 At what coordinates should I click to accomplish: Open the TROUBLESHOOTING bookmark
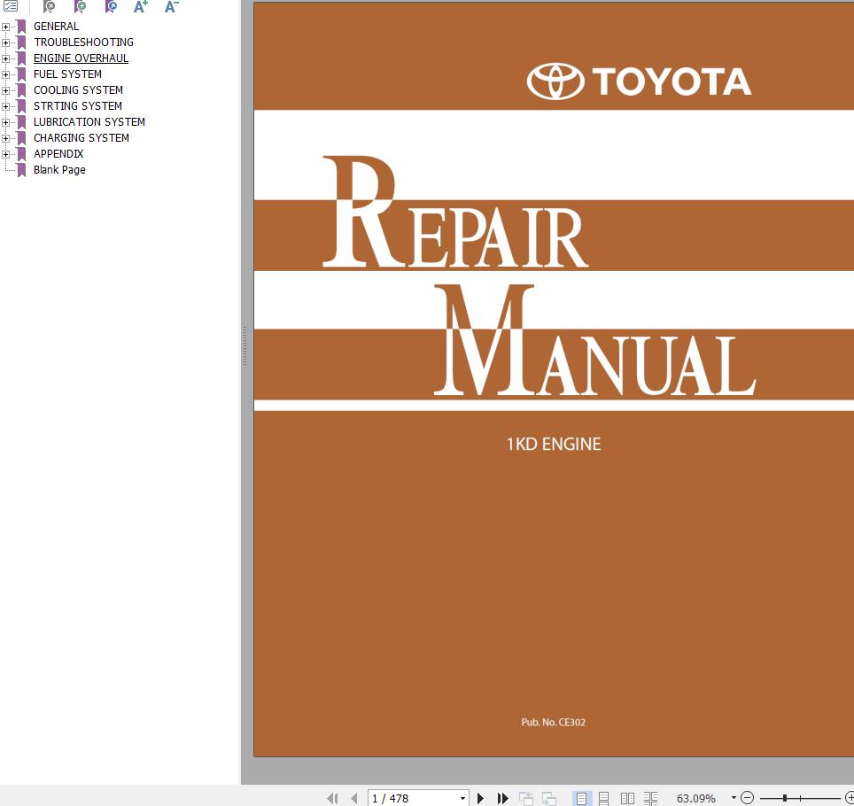[x=82, y=43]
